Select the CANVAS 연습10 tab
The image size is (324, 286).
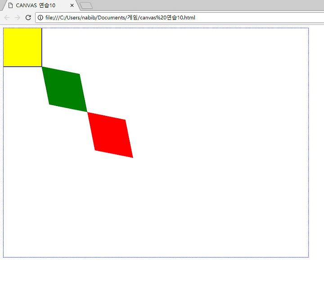click(x=40, y=5)
